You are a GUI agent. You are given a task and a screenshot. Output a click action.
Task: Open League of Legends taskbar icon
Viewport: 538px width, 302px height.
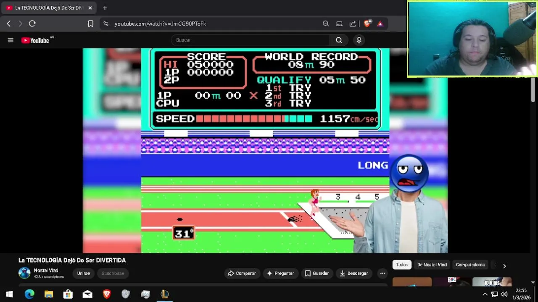[165, 294]
